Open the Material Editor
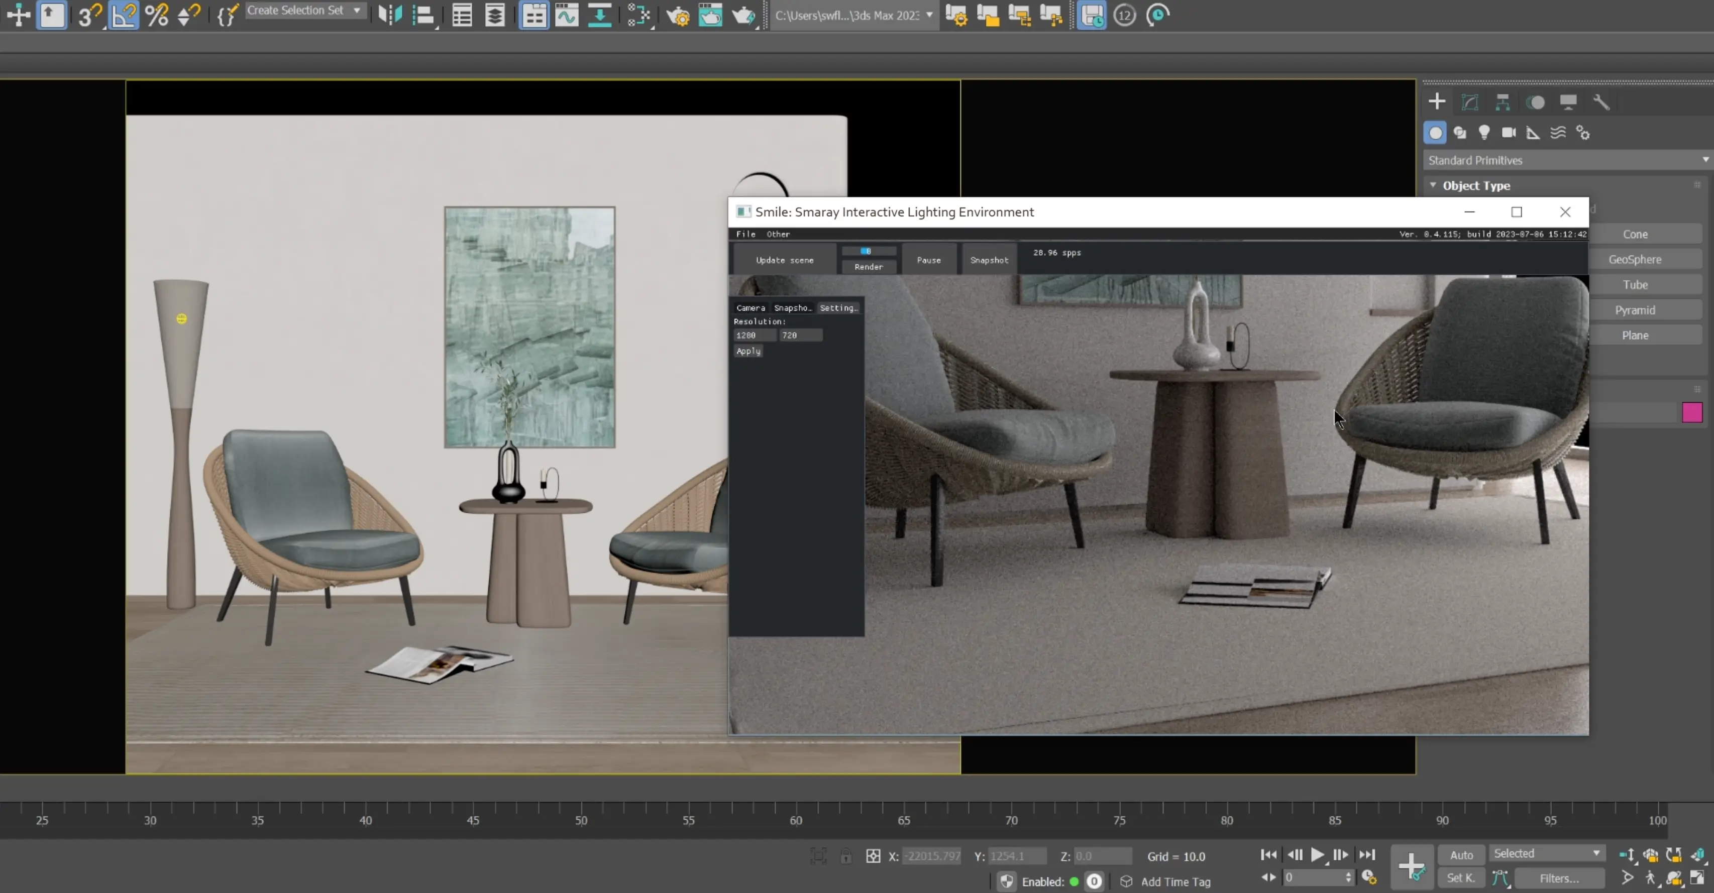The height and width of the screenshot is (893, 1714). tap(639, 15)
